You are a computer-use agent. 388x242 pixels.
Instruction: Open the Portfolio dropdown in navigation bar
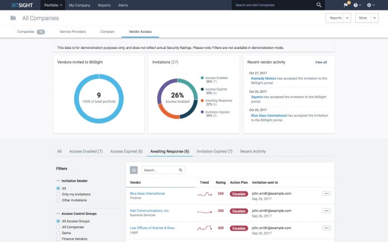point(53,5)
